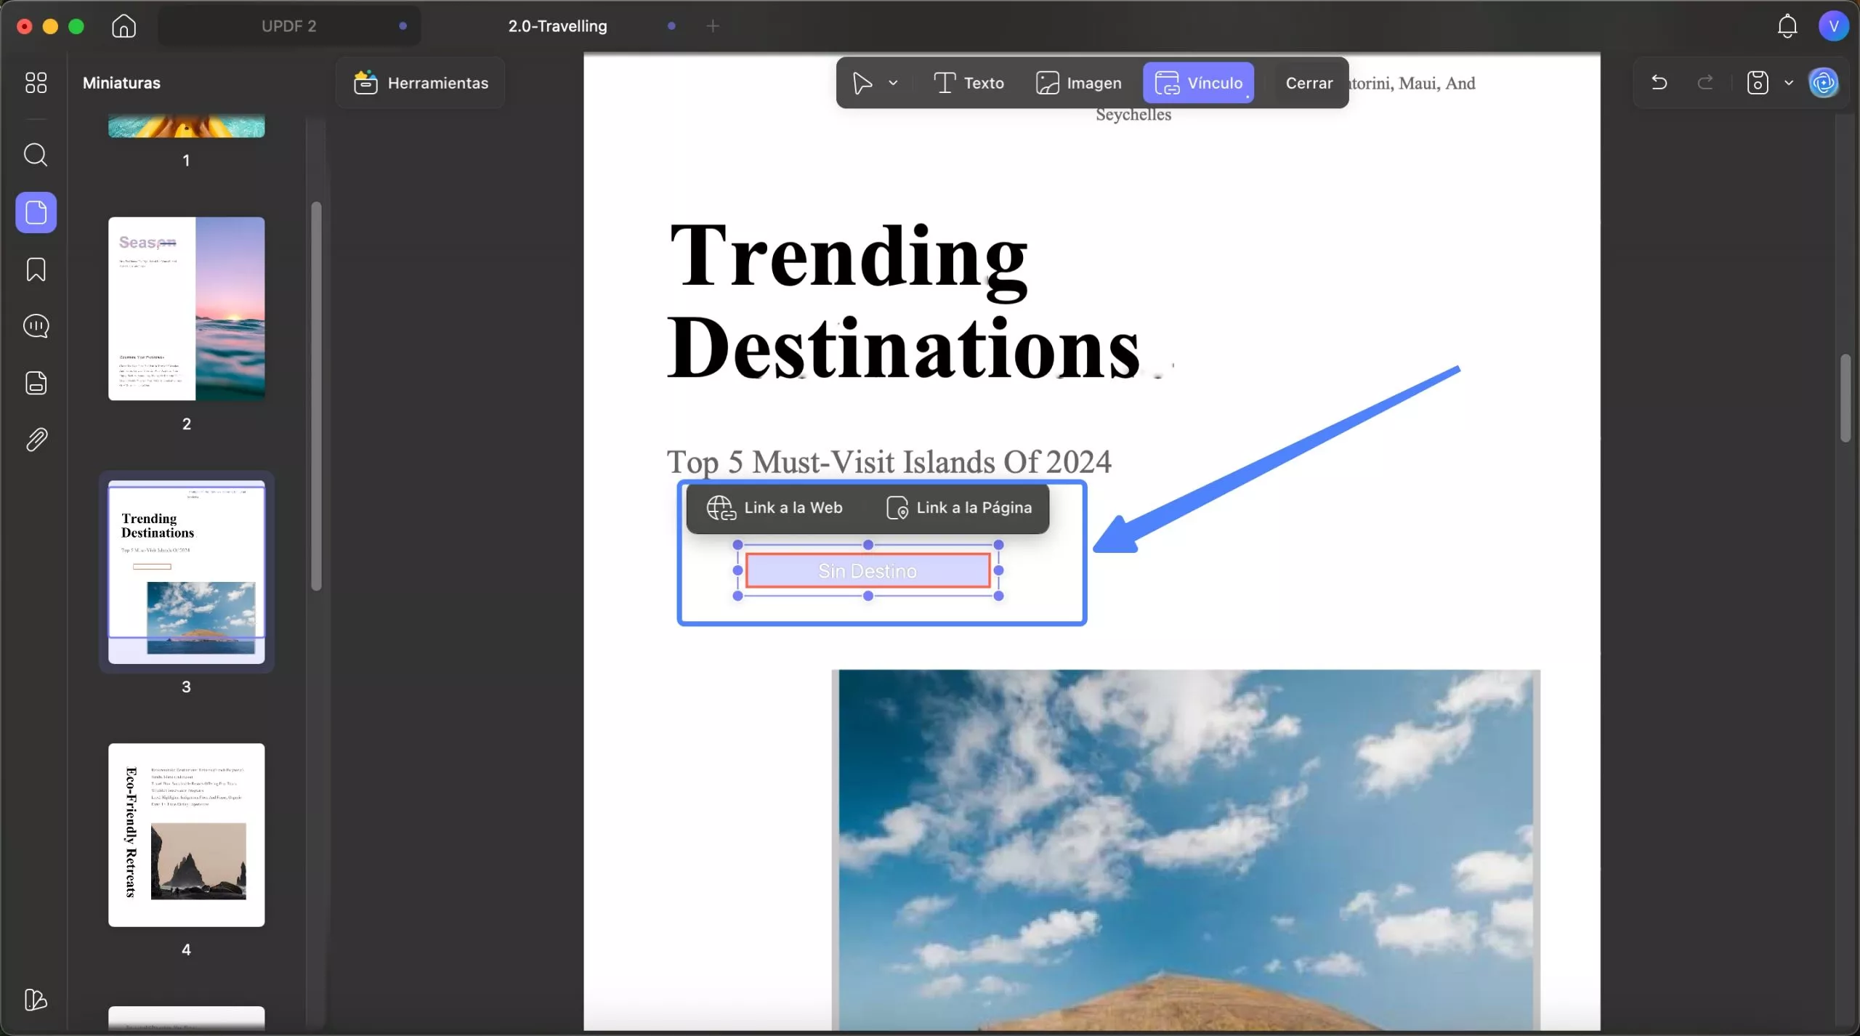This screenshot has height=1036, width=1860.
Task: Select the page thumbnails panel icon
Action: [36, 212]
